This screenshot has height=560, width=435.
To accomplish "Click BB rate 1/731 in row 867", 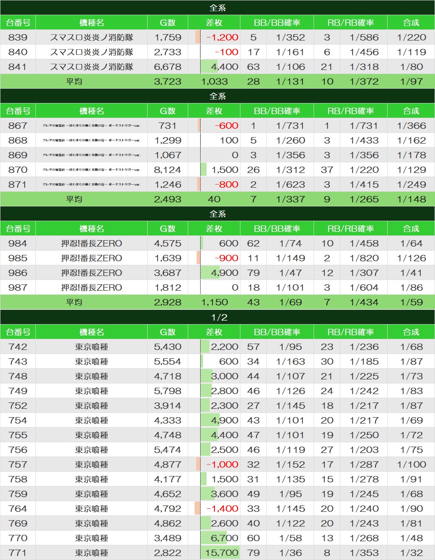I will point(291,126).
